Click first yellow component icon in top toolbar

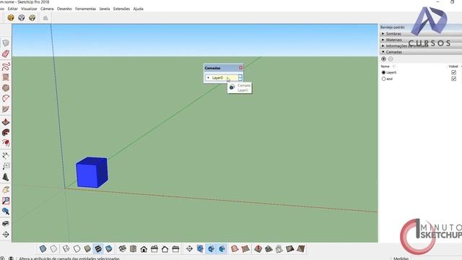[x=11, y=17]
